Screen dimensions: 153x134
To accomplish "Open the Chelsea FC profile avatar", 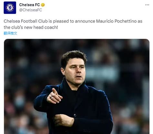I will coord(10,8).
